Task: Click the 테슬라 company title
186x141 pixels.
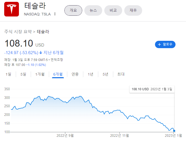Action: [x=35, y=6]
